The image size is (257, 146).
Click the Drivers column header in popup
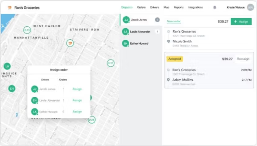(x=45, y=80)
